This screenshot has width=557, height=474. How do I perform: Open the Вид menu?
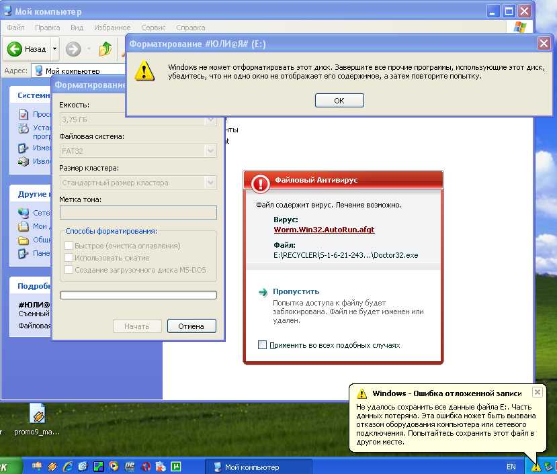[x=77, y=28]
